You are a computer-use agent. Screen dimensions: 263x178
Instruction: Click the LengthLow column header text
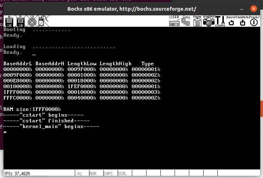(82, 63)
